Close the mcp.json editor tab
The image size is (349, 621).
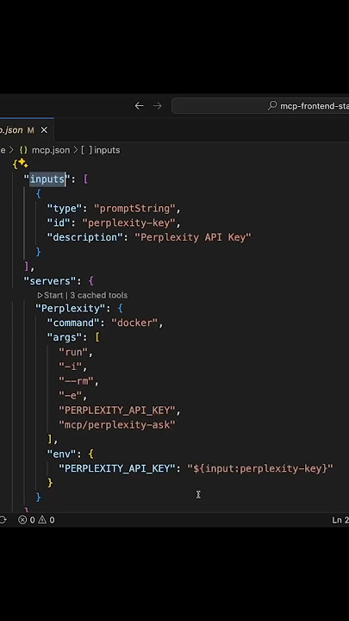click(x=44, y=130)
